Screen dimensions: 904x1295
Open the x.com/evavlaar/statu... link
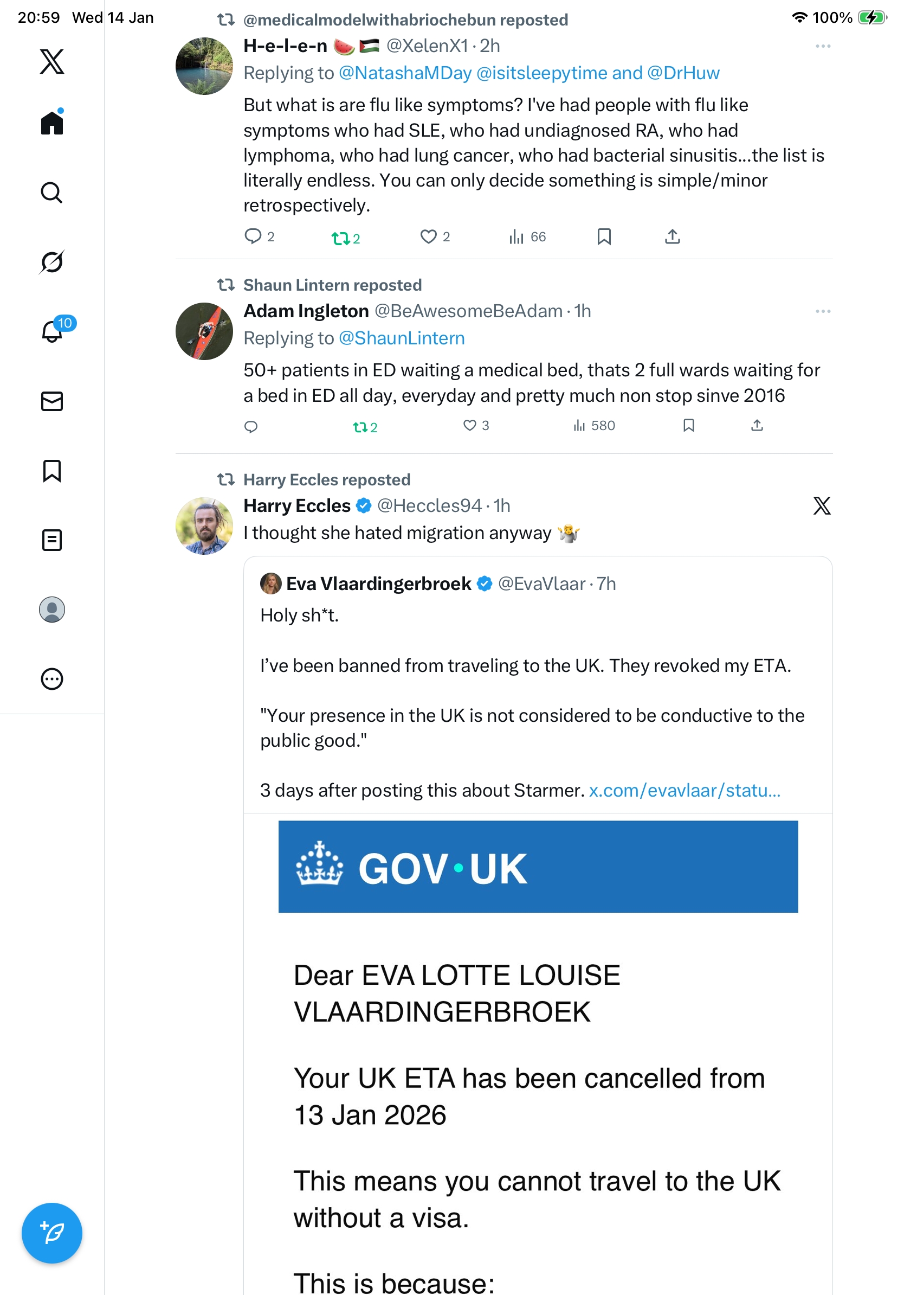coord(684,791)
